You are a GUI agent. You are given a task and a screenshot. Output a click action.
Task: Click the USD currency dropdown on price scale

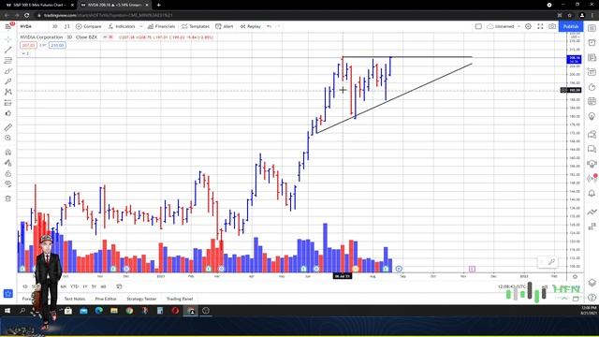(575, 37)
